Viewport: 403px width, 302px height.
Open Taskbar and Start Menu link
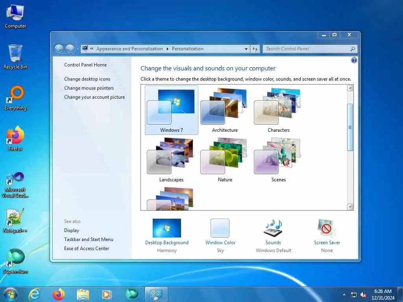pos(89,239)
